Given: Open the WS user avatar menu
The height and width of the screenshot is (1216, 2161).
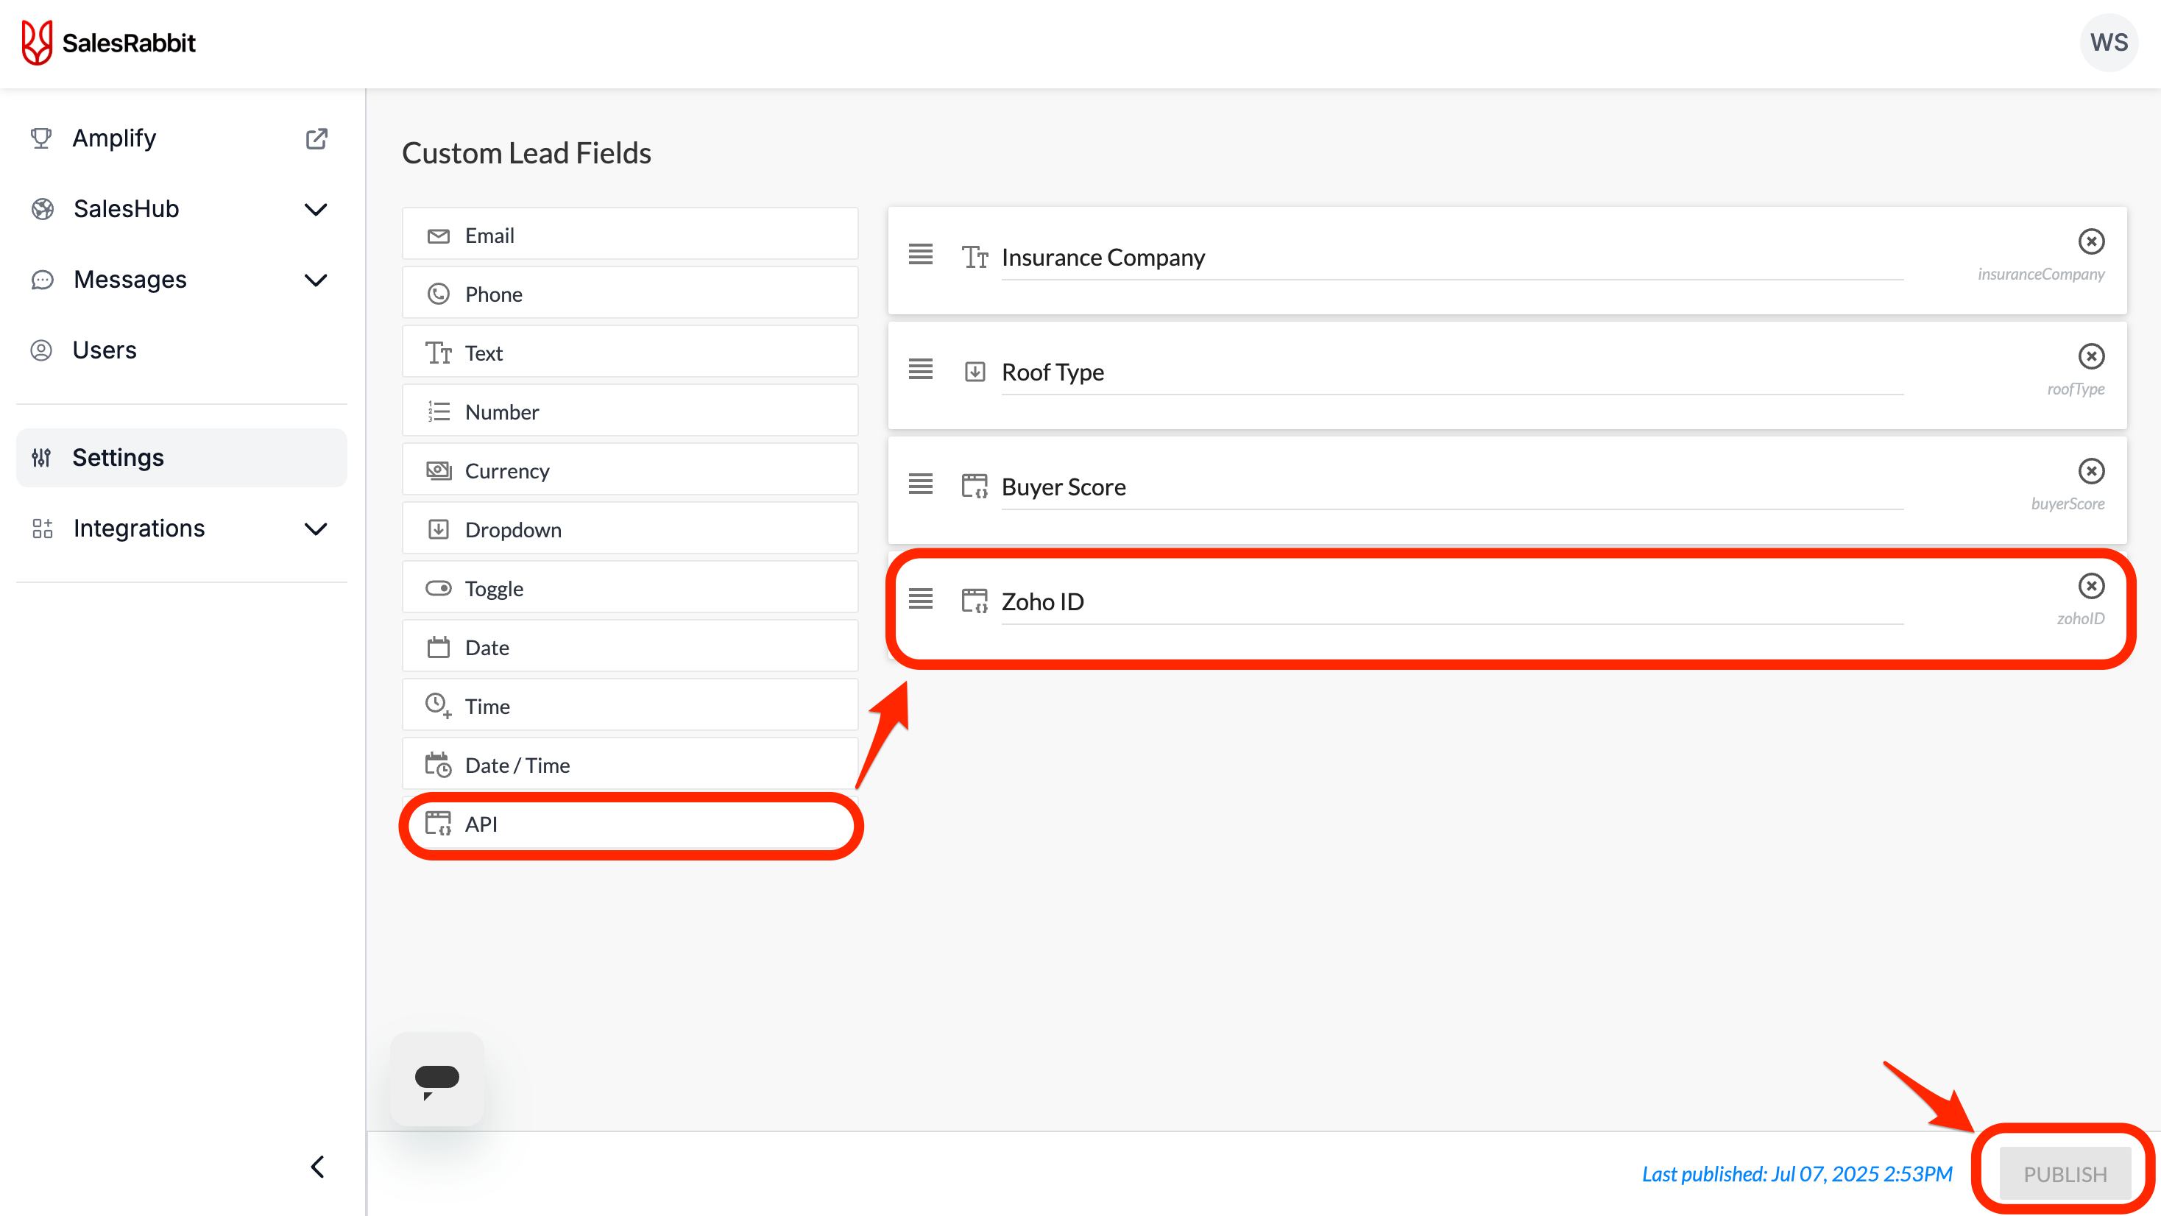Looking at the screenshot, I should [x=2108, y=43].
